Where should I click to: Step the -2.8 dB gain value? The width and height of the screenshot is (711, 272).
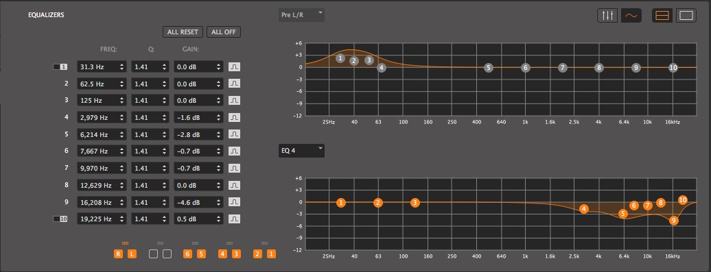pyautogui.click(x=218, y=134)
